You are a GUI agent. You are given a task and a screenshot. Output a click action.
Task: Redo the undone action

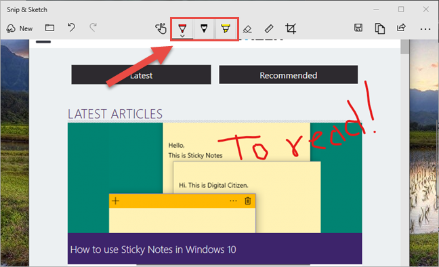(x=93, y=28)
